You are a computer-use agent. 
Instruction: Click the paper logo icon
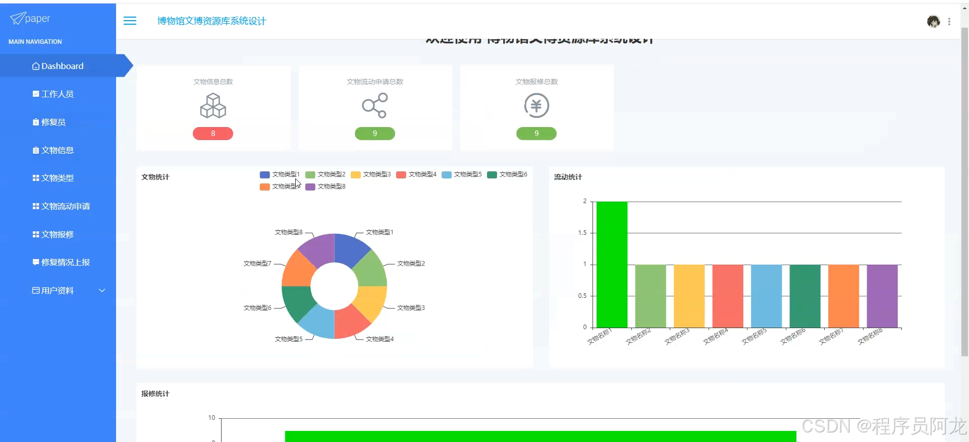coord(18,19)
